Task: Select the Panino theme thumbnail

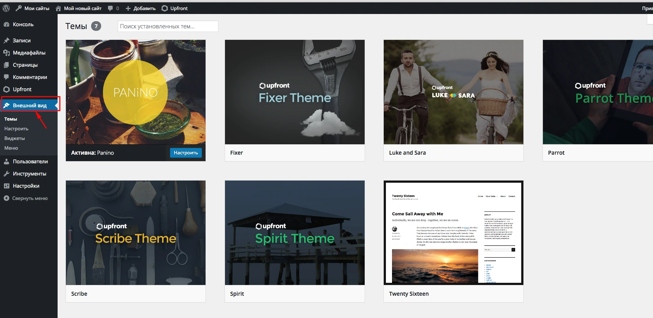Action: click(136, 92)
